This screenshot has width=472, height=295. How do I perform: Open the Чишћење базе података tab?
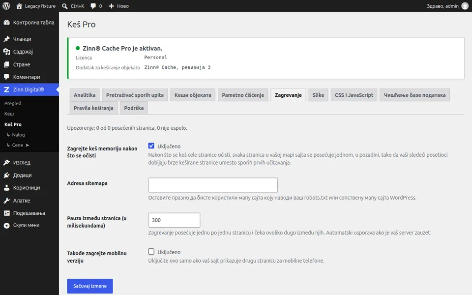pyautogui.click(x=414, y=95)
